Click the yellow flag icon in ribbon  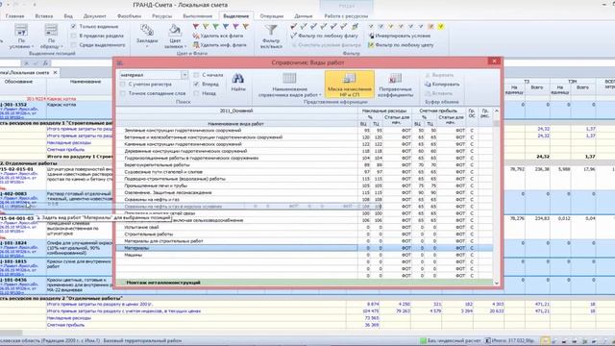point(206,27)
